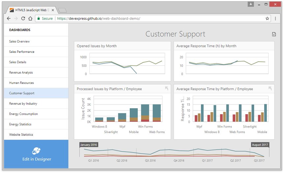Screen dimensions: 284x173
Task: Open the Revenue Analysis dashboard
Action: pyautogui.click(x=36, y=72)
